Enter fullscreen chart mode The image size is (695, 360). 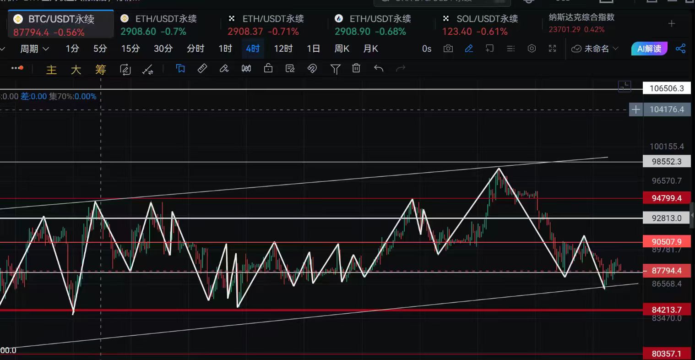point(553,49)
